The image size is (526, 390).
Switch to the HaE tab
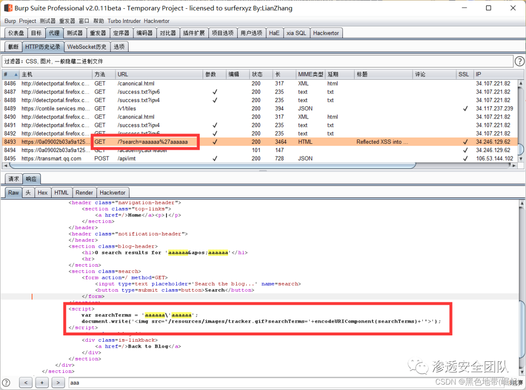click(x=274, y=33)
